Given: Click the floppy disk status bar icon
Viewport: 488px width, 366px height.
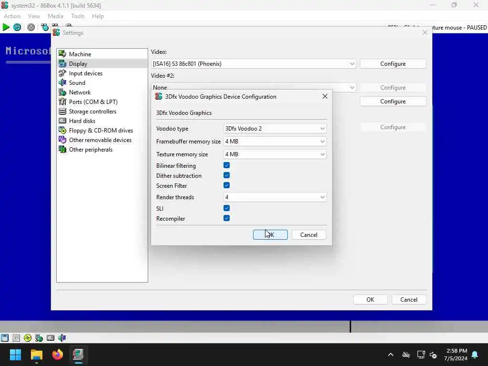Looking at the screenshot, I should coord(5,338).
